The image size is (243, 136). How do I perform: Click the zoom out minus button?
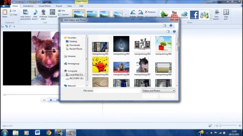217,126
